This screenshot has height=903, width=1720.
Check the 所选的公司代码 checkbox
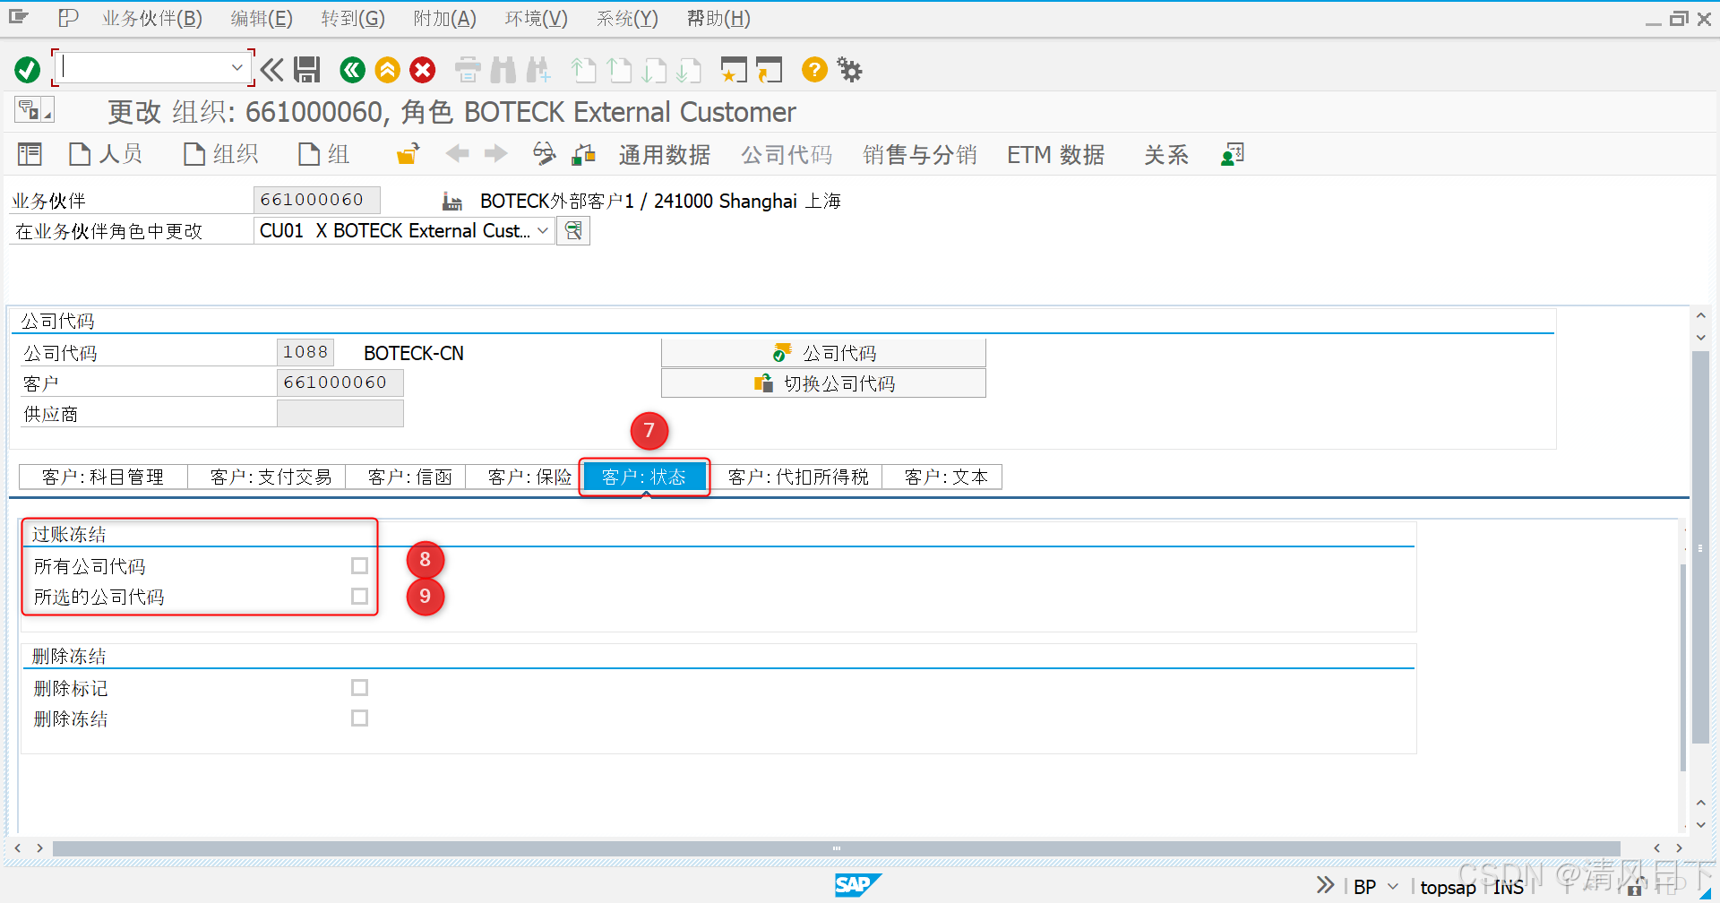coord(359,596)
